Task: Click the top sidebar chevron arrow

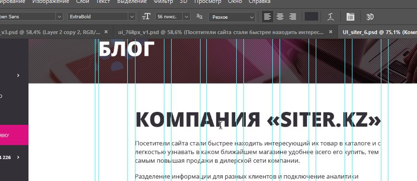Action: pos(18,75)
